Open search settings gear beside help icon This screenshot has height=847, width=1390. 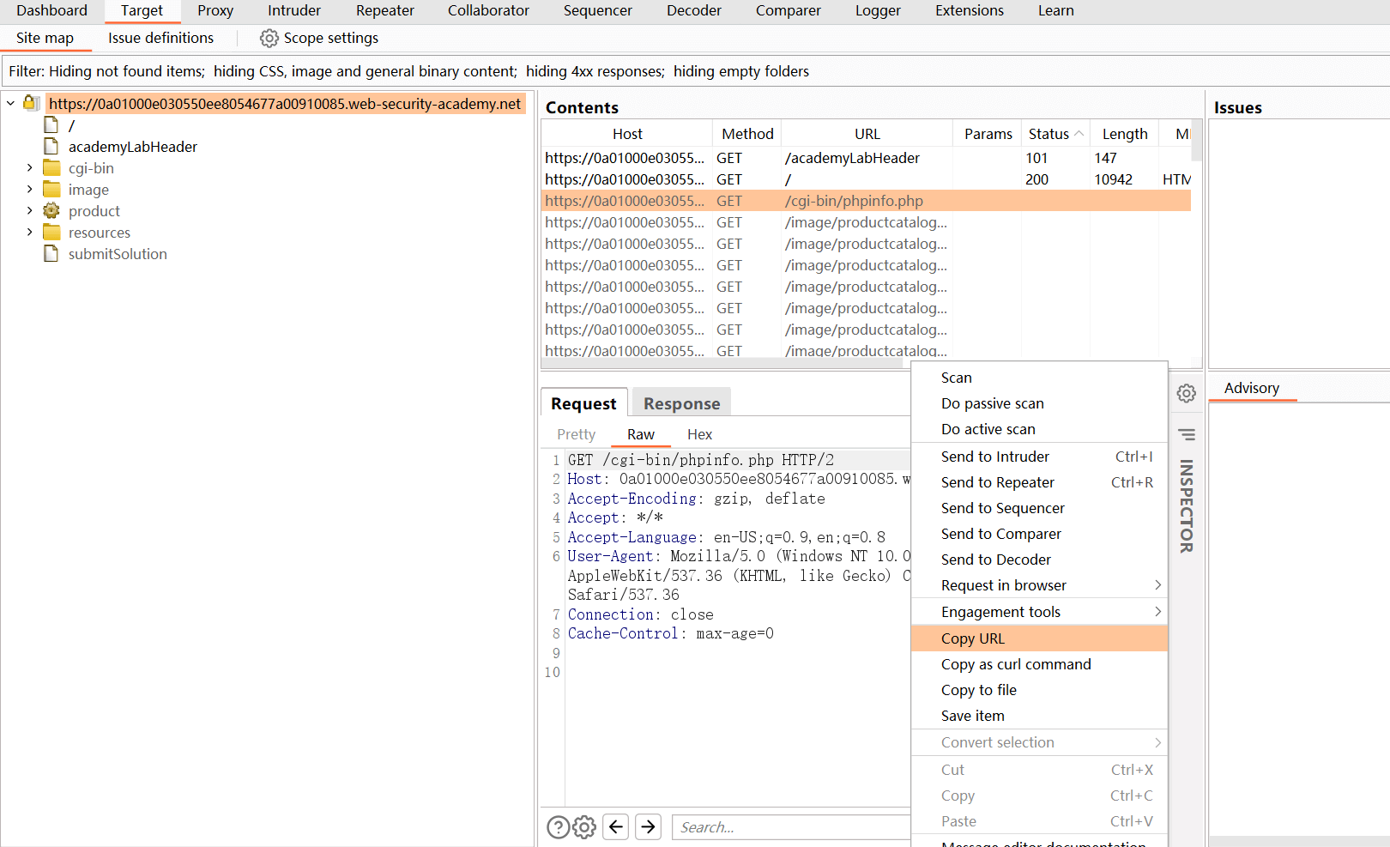(584, 827)
